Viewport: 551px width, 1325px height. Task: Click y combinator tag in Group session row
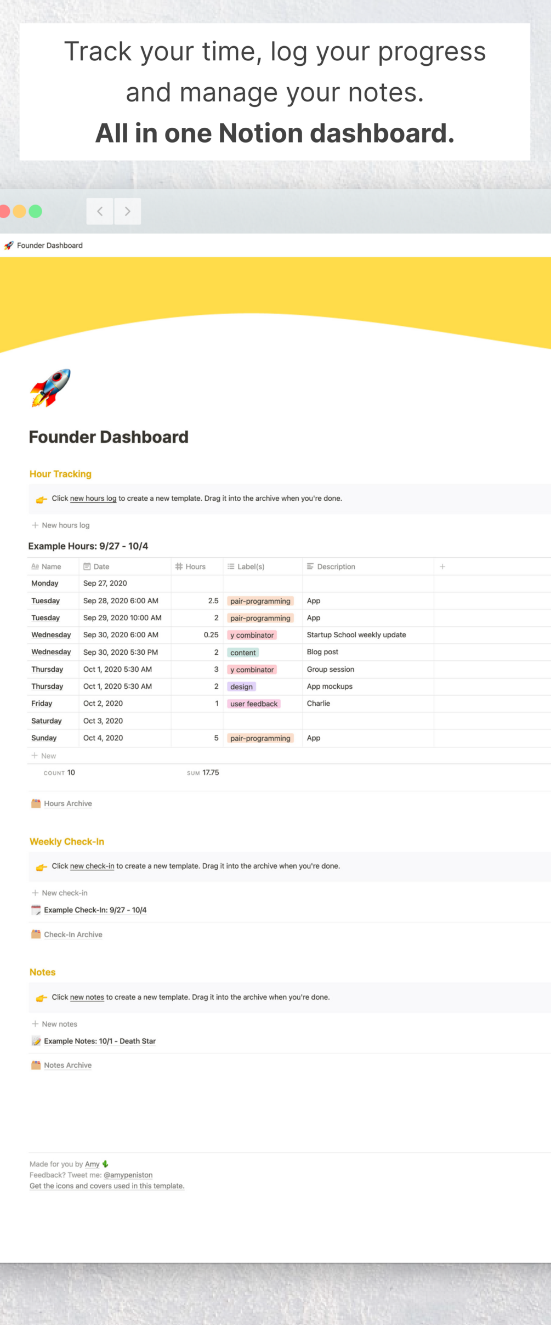(252, 670)
